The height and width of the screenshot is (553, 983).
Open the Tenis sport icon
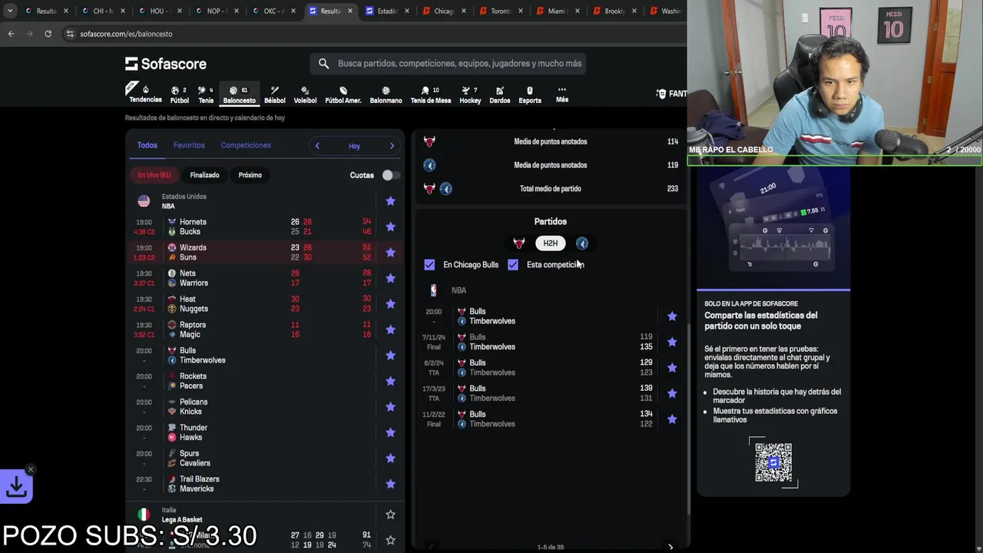pyautogui.click(x=206, y=94)
